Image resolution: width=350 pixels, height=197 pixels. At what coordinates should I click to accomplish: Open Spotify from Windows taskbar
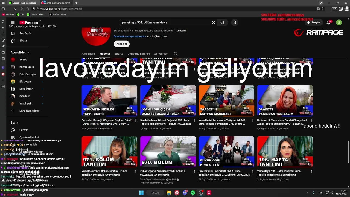click(193, 193)
